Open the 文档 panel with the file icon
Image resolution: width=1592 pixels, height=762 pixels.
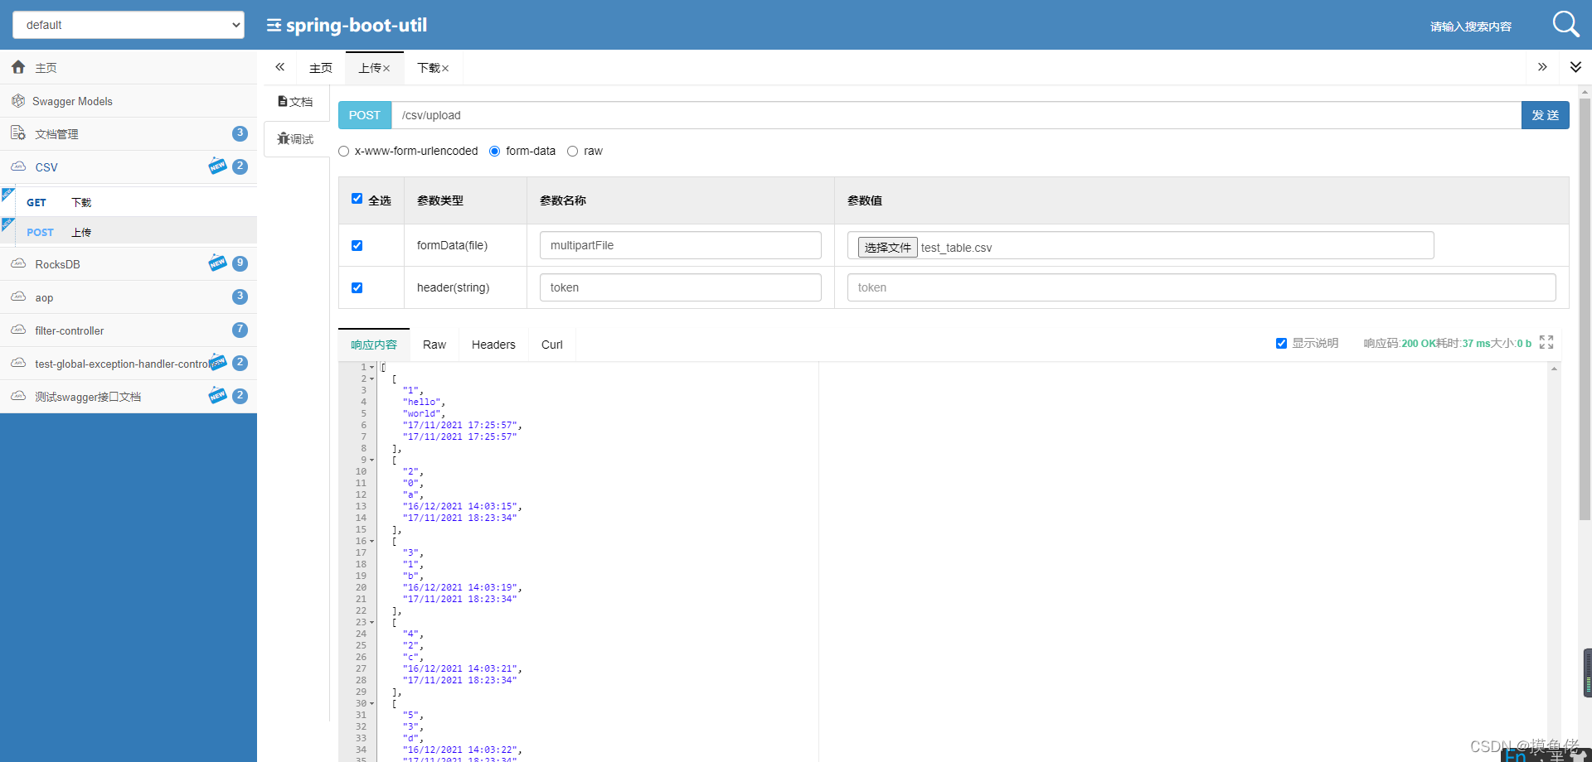[x=295, y=102]
